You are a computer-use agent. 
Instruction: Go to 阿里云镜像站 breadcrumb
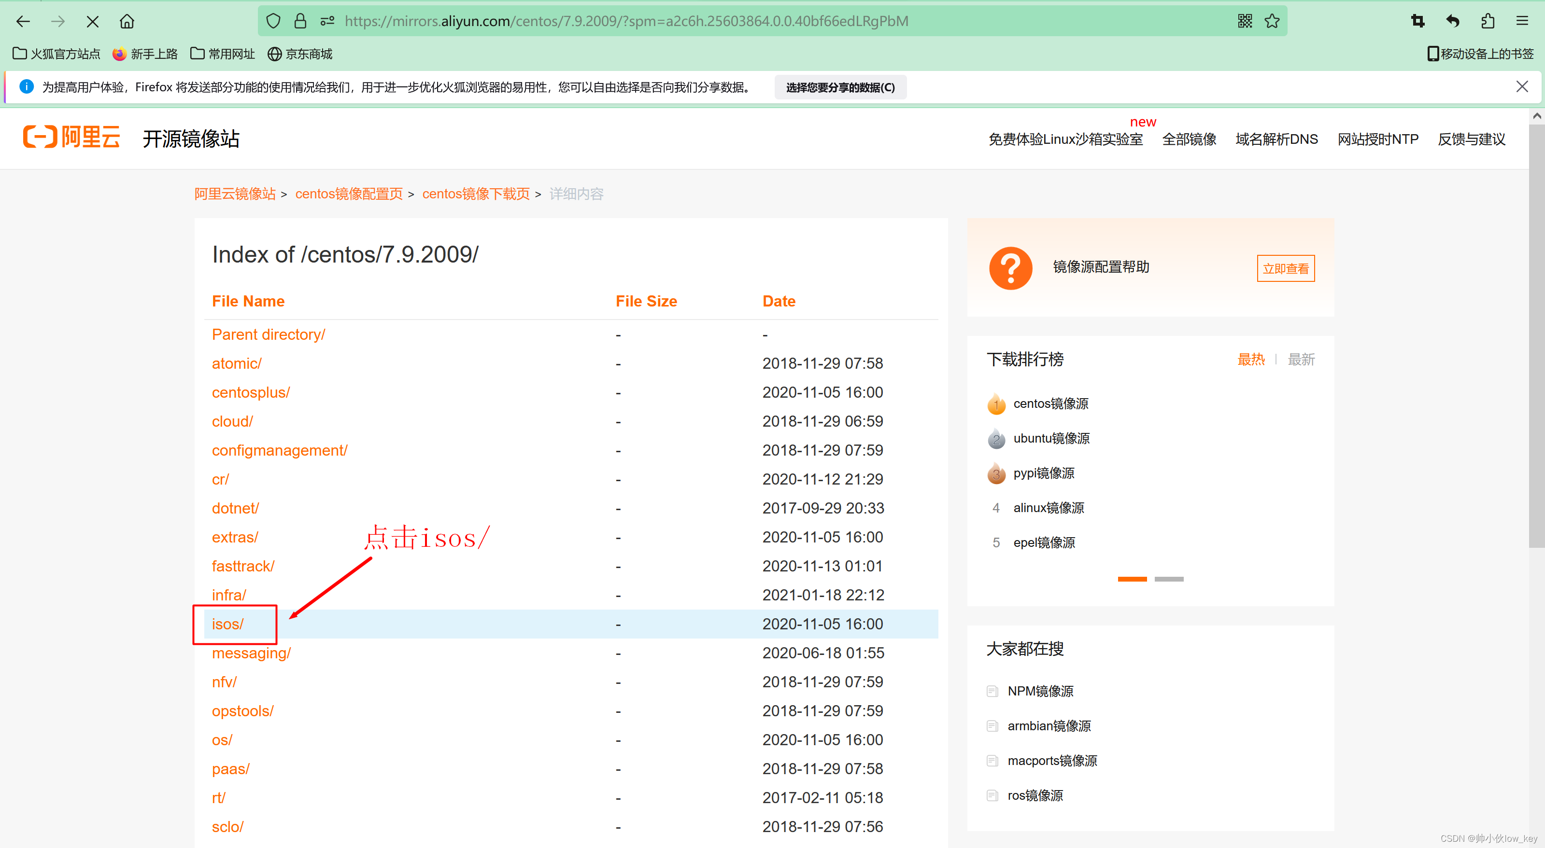[x=235, y=194]
